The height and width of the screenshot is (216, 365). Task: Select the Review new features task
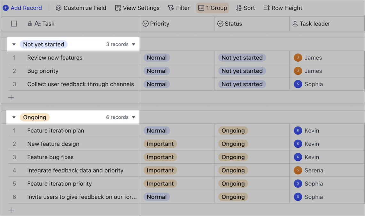(55, 58)
